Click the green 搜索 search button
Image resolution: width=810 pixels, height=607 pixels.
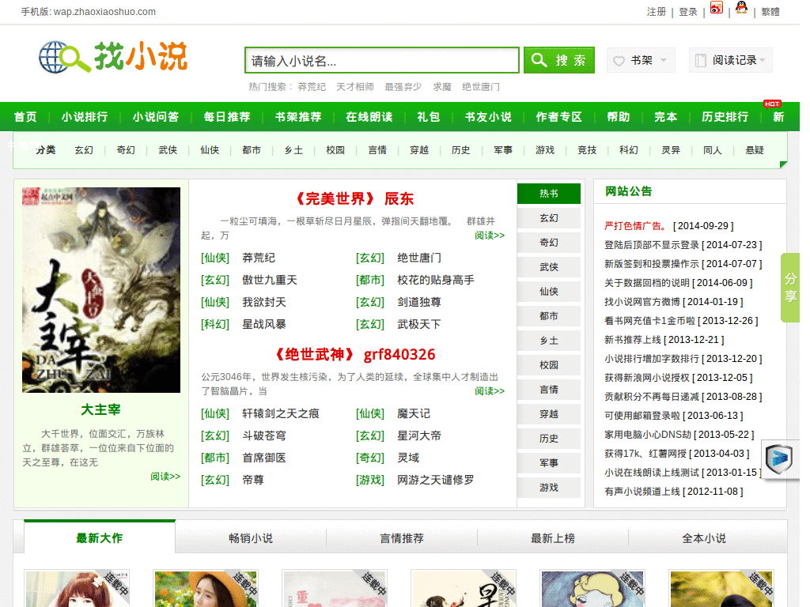559,60
